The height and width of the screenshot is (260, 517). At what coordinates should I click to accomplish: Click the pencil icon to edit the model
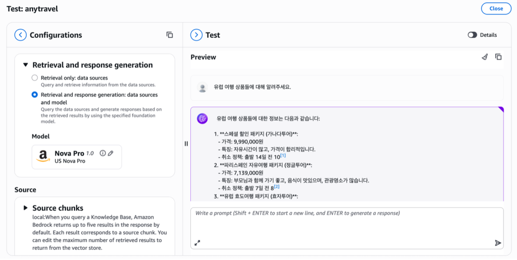(111, 153)
